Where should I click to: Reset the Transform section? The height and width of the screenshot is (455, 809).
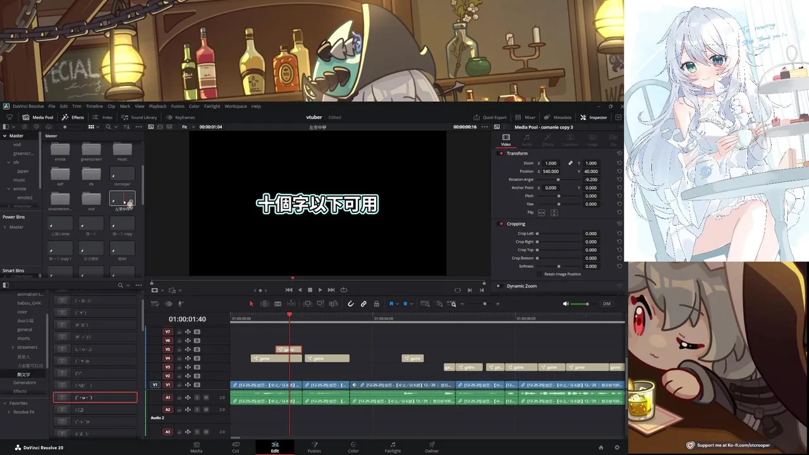click(x=619, y=153)
